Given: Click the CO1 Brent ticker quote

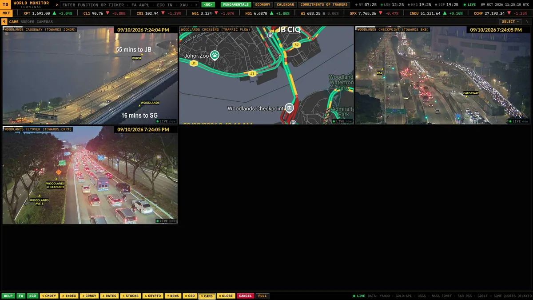Looking at the screenshot, I should (159, 13).
